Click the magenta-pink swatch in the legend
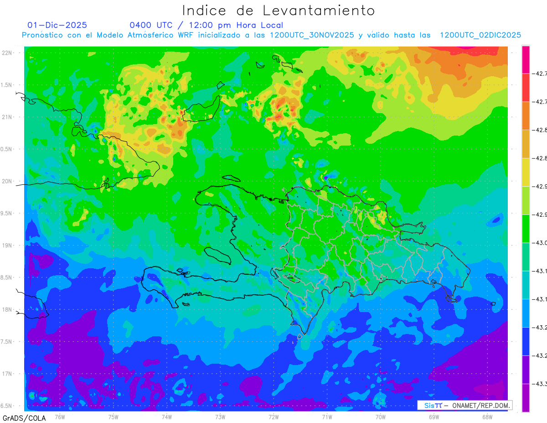 tap(526, 59)
